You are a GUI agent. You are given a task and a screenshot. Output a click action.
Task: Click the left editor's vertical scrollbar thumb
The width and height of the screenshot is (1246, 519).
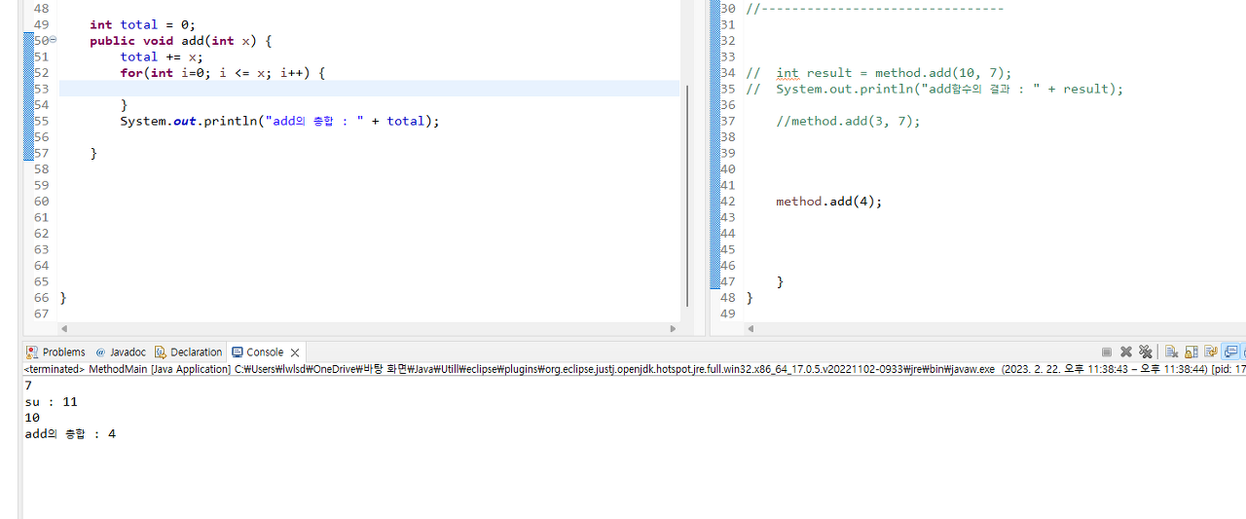(687, 195)
